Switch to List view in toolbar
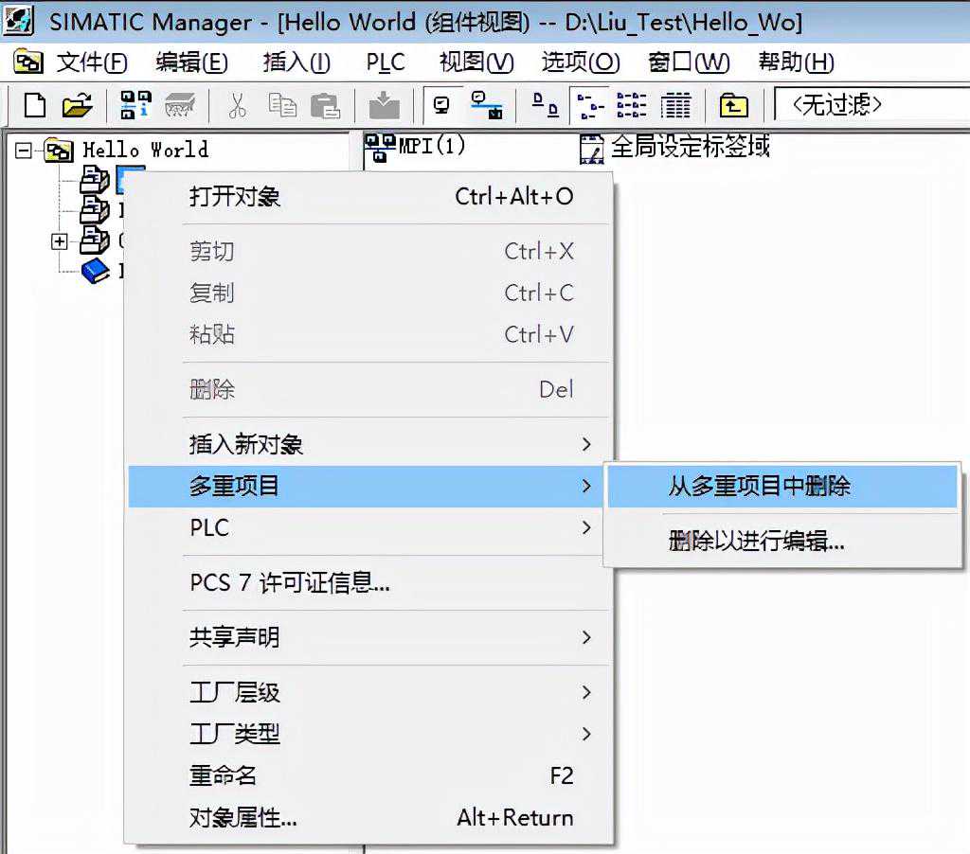The image size is (970, 854). [x=632, y=104]
